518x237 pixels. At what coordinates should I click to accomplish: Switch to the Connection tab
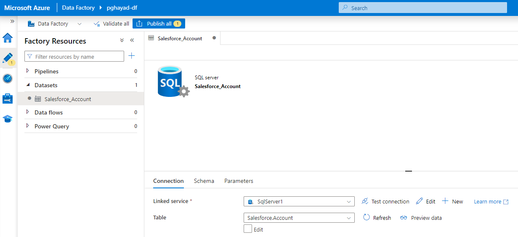168,181
